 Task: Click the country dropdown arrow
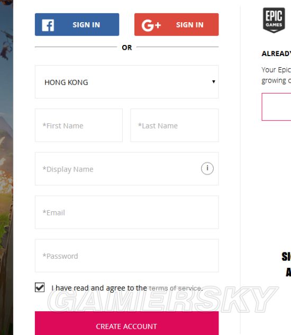click(213, 82)
